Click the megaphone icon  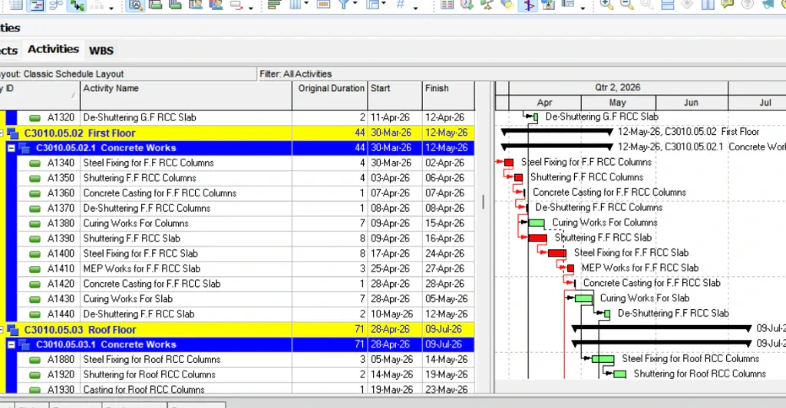768,5
